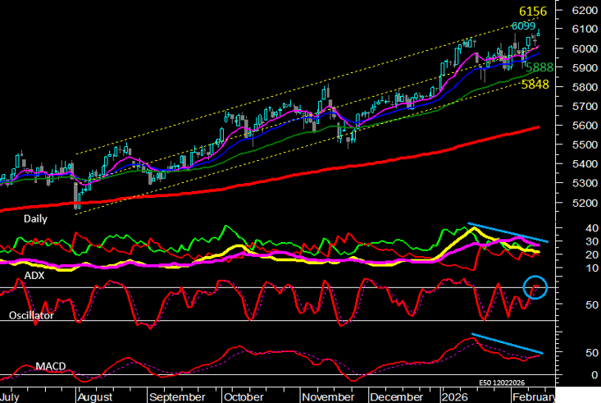Select the yellow 5848 support label

tap(538, 85)
